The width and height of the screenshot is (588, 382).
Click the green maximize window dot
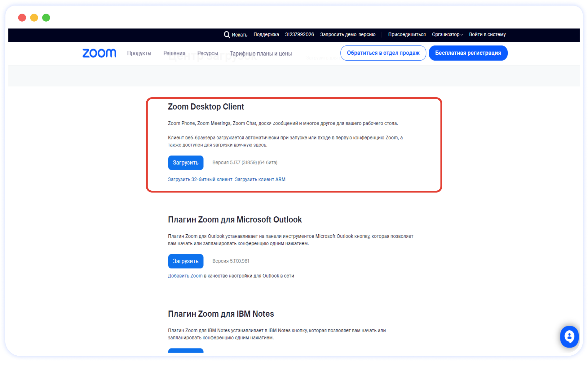[46, 18]
